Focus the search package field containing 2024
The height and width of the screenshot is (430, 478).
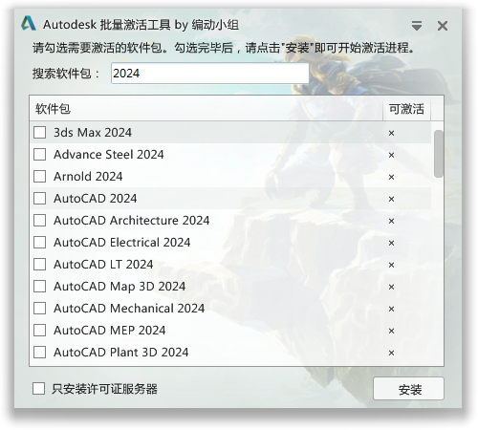210,74
